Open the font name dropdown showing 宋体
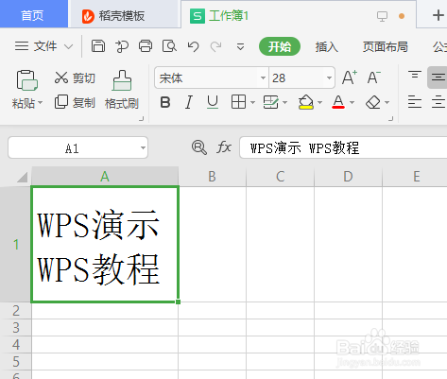The height and width of the screenshot is (379, 447). 263,78
